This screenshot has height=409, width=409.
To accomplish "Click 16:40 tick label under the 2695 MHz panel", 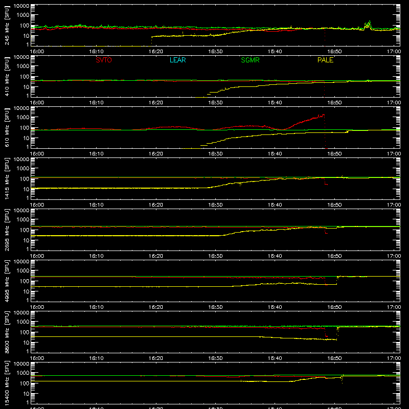I will (x=275, y=256).
